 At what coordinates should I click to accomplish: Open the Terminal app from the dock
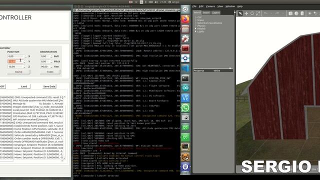pos(185,78)
